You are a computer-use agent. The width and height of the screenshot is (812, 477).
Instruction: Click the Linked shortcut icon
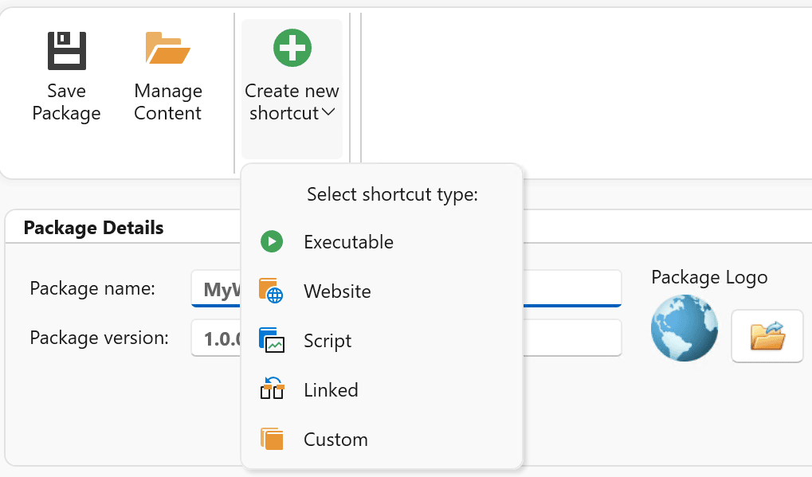pos(272,389)
